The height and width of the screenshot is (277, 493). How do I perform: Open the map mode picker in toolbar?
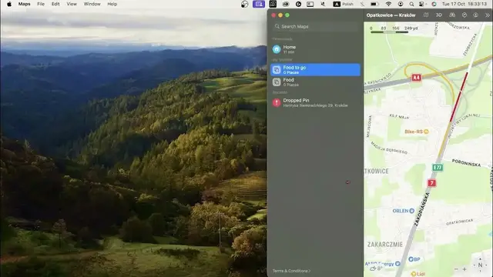[426, 15]
